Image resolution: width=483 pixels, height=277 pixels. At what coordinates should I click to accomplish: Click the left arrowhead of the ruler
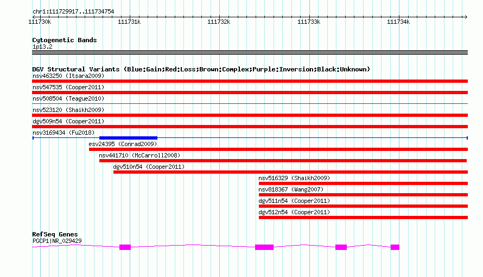(34, 17)
